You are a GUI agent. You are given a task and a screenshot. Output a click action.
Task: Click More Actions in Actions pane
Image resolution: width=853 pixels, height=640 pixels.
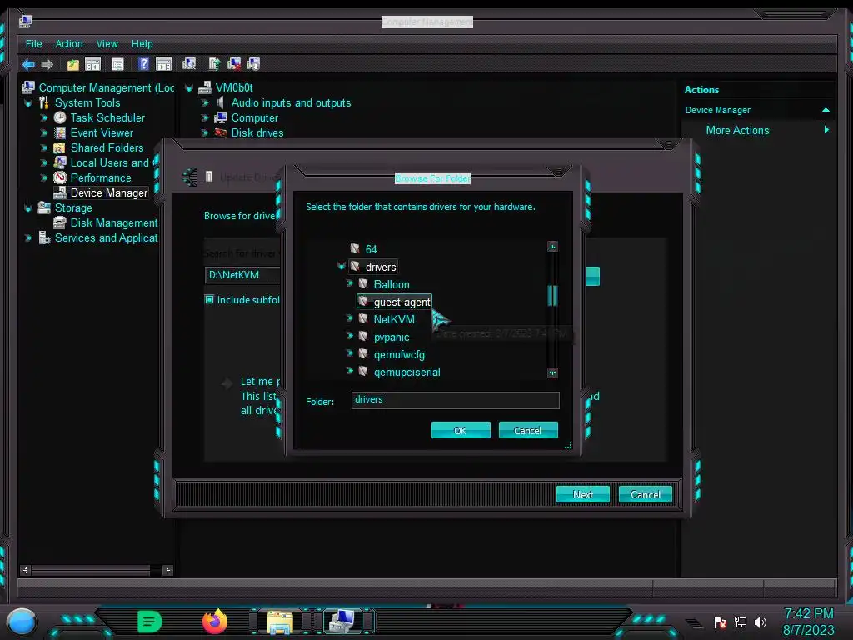pyautogui.click(x=738, y=130)
